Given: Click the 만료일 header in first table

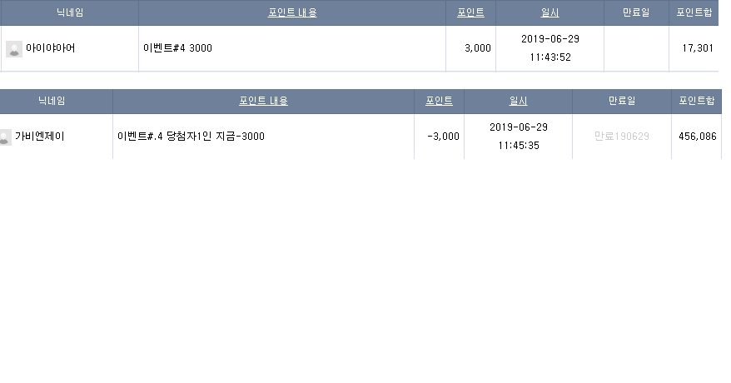Looking at the screenshot, I should tap(636, 12).
